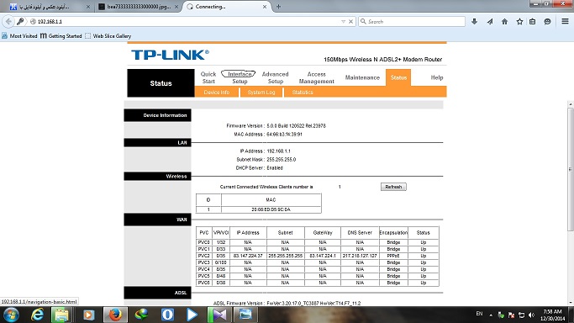Open the Interface Setup menu
Viewport: 574px width, 323px height.
(x=240, y=77)
